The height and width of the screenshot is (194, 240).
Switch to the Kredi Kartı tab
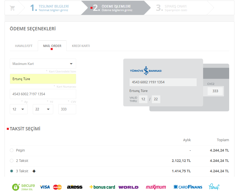pyautogui.click(x=81, y=46)
